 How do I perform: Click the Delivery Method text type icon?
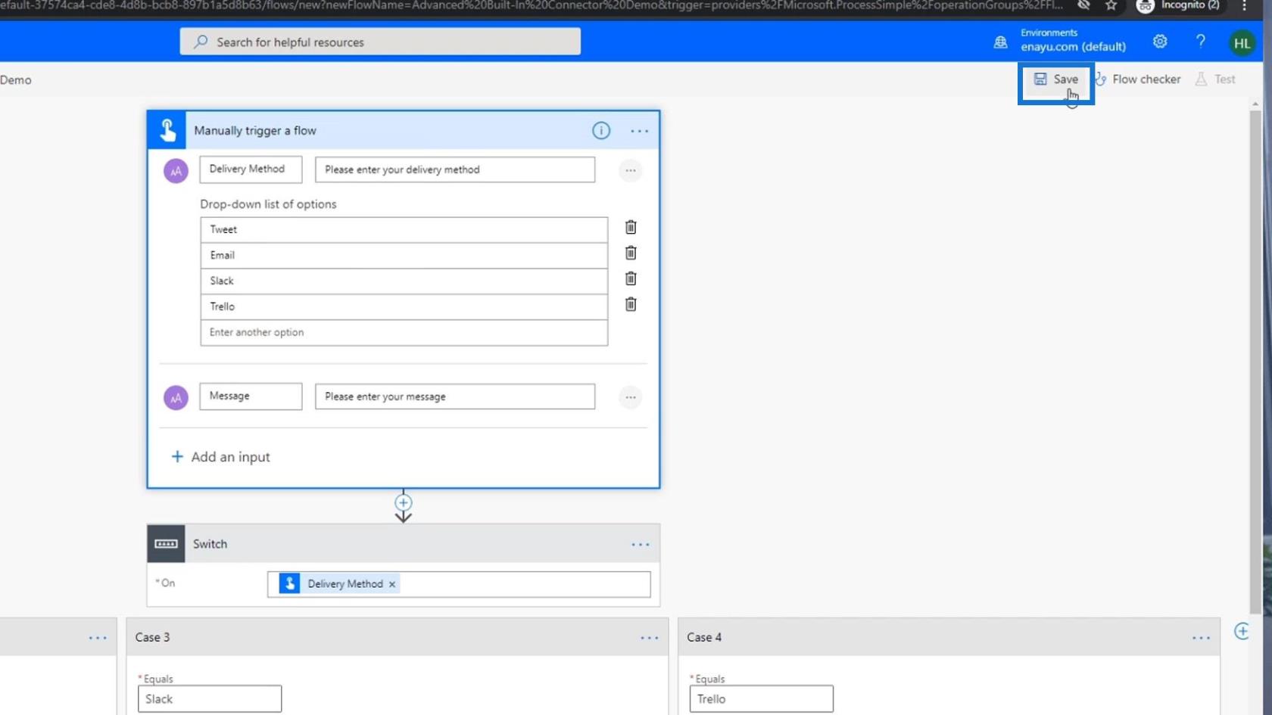176,170
